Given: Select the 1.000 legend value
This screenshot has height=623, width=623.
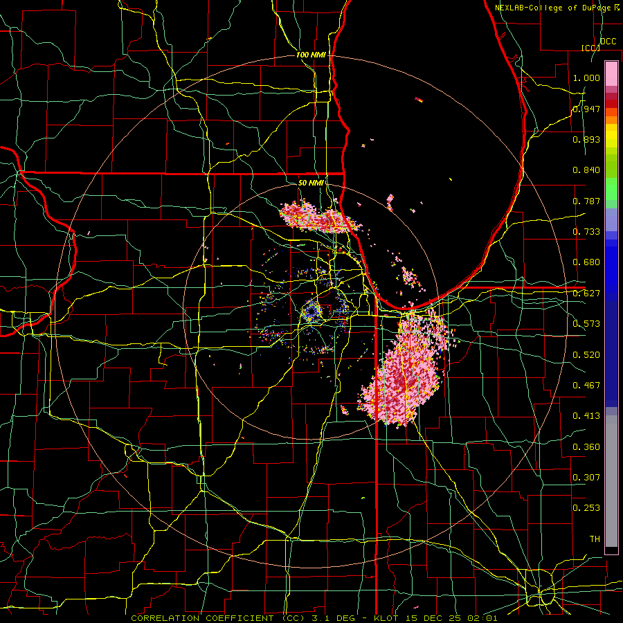Looking at the screenshot, I should pos(586,78).
